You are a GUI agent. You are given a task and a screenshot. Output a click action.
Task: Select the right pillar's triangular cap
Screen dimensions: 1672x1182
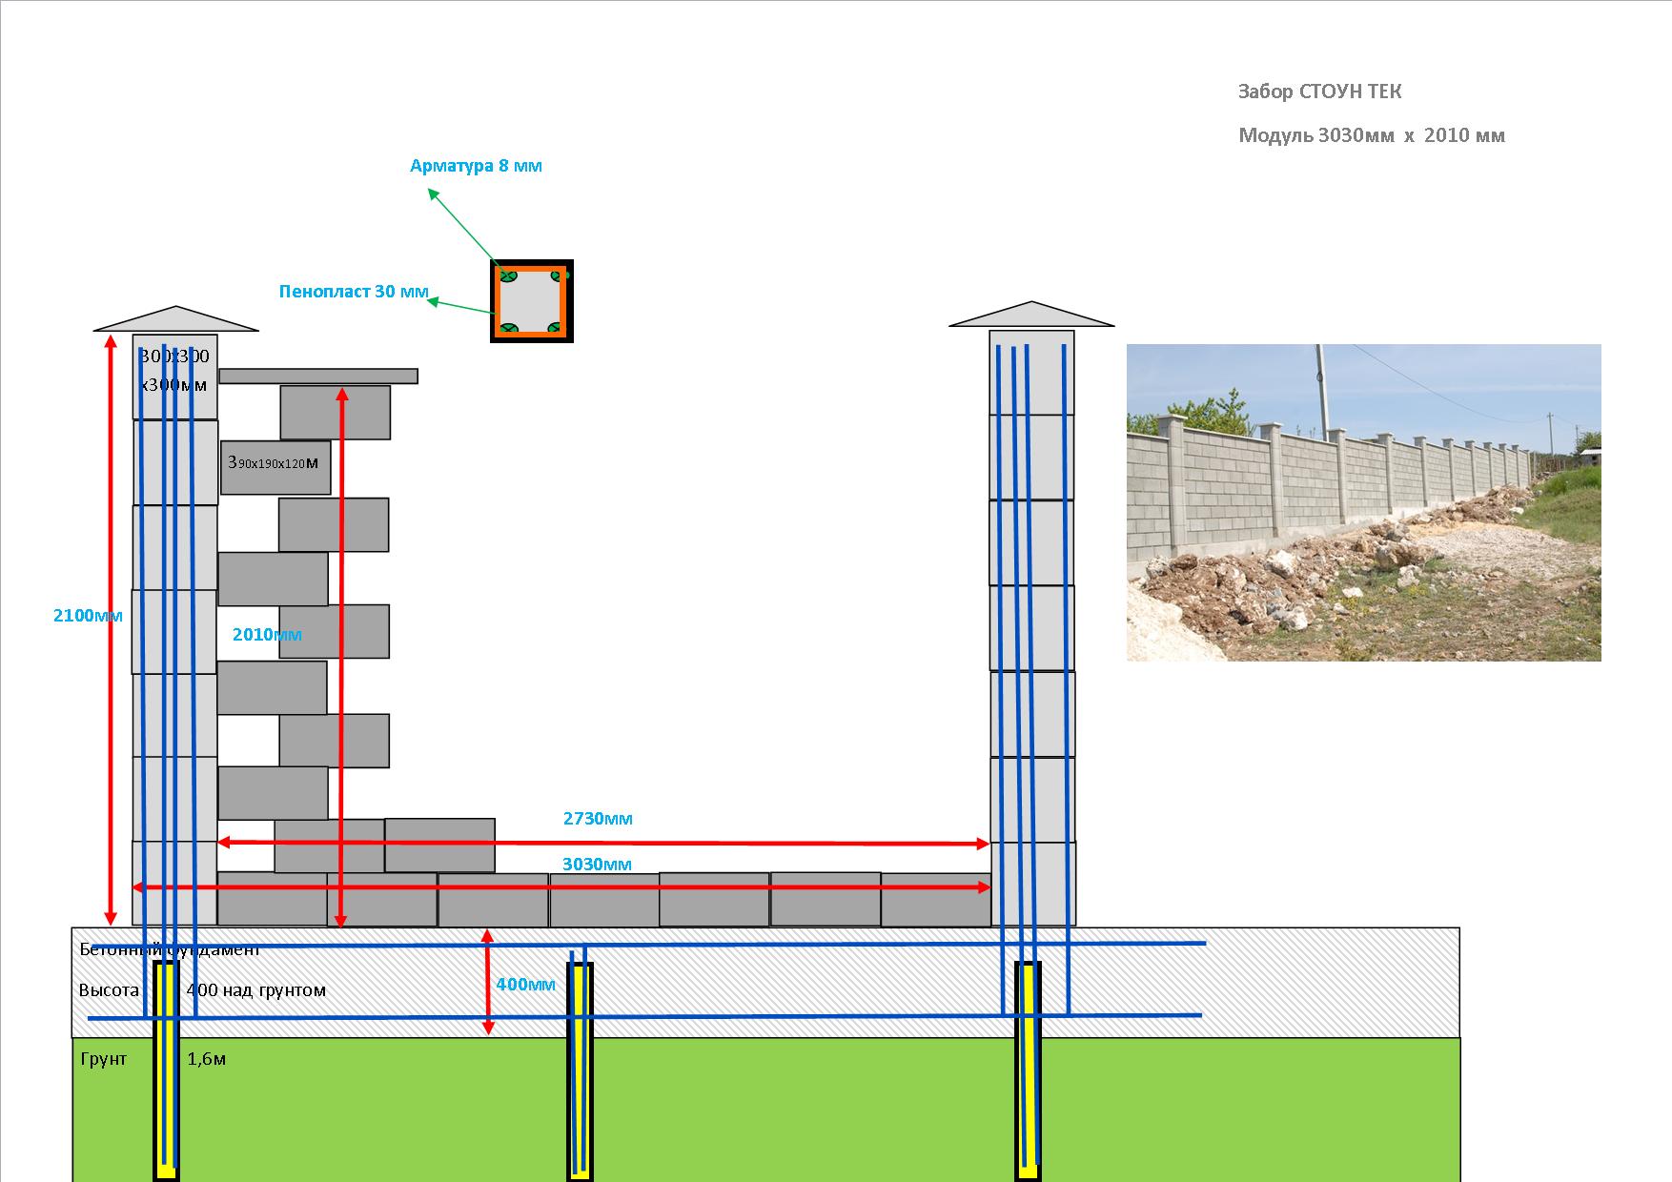[1031, 315]
